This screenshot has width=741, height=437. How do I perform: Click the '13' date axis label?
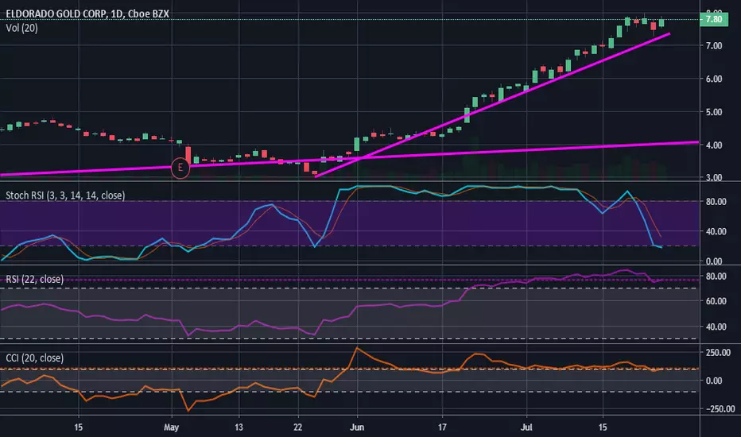[239, 427]
